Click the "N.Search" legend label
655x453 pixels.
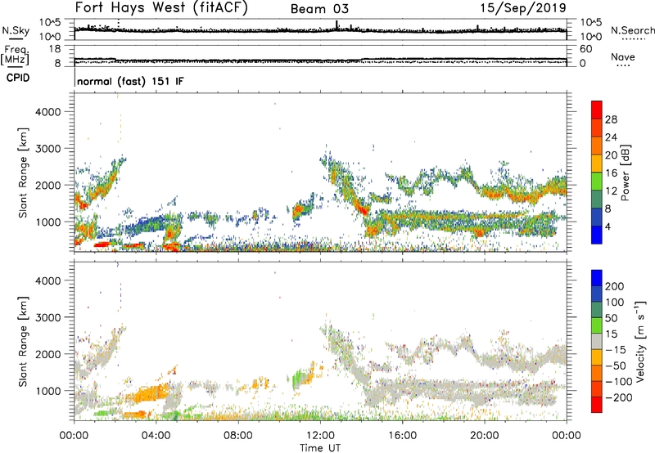[632, 30]
